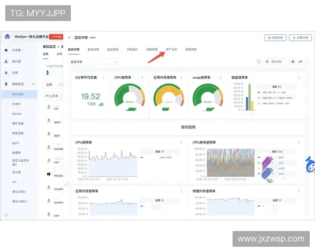Click the fullscreen icon beside time range
315x252 pixels.
pyautogui.click(x=259, y=61)
